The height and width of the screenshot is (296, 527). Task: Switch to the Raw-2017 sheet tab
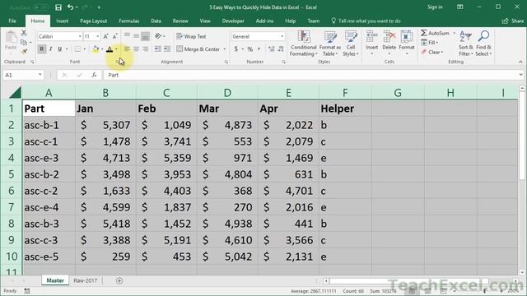pyautogui.click(x=86, y=280)
